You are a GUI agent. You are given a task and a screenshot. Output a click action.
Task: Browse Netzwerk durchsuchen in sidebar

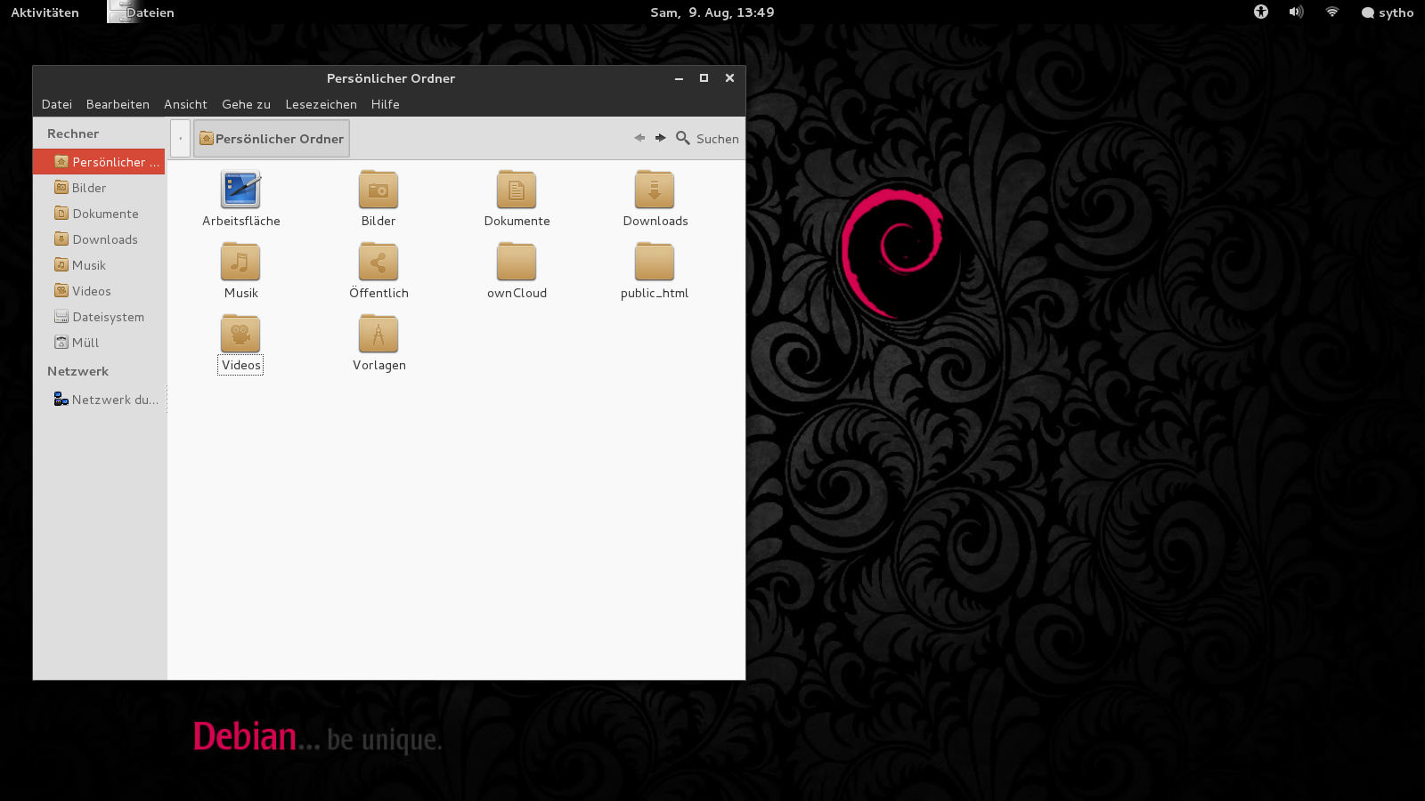pos(99,400)
